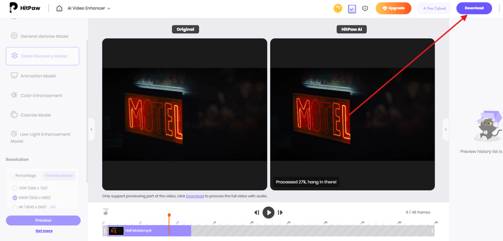Open the Get more link
This screenshot has height=241, width=503.
[44, 231]
